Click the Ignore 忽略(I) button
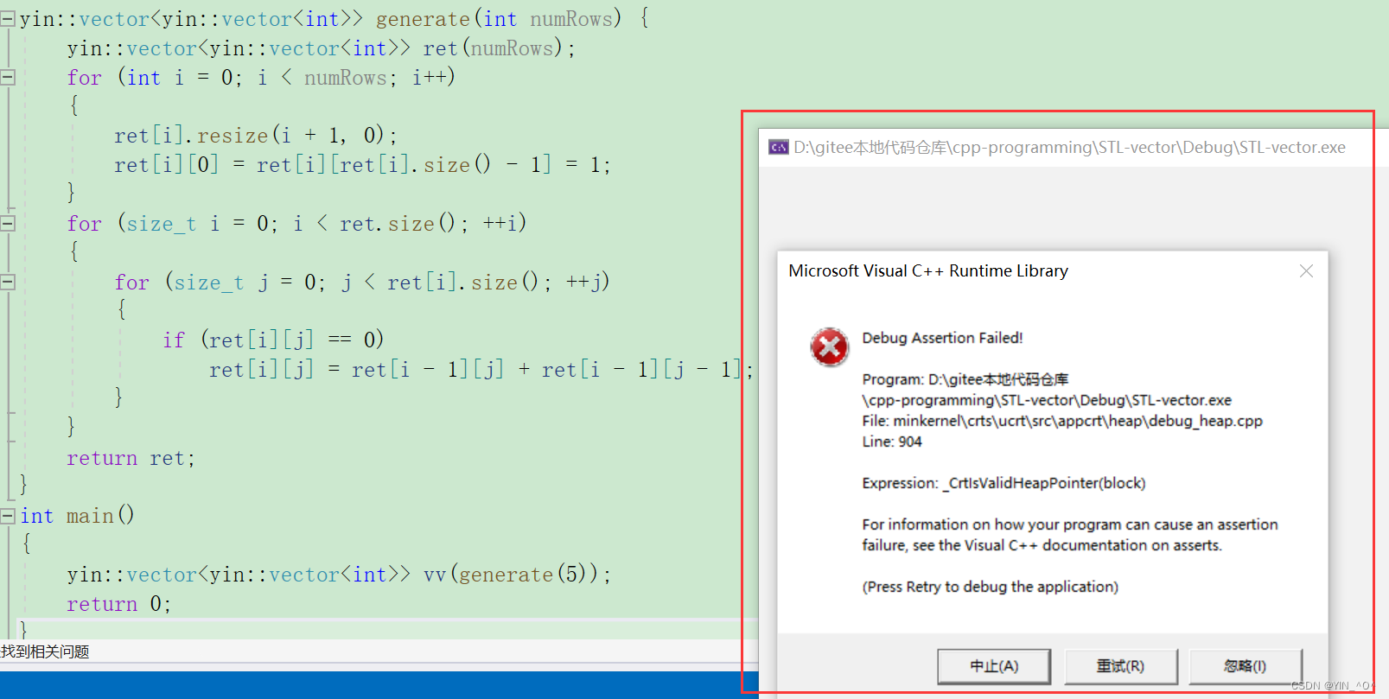This screenshot has height=699, width=1389. point(1246,666)
